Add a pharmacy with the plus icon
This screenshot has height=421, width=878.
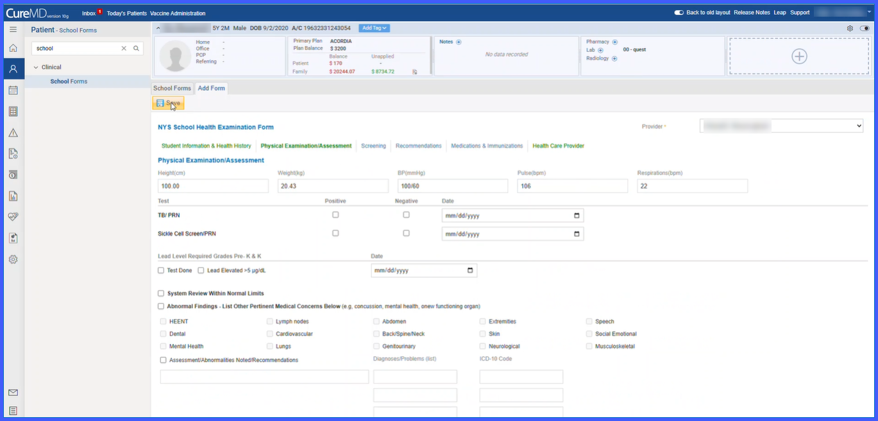click(614, 42)
